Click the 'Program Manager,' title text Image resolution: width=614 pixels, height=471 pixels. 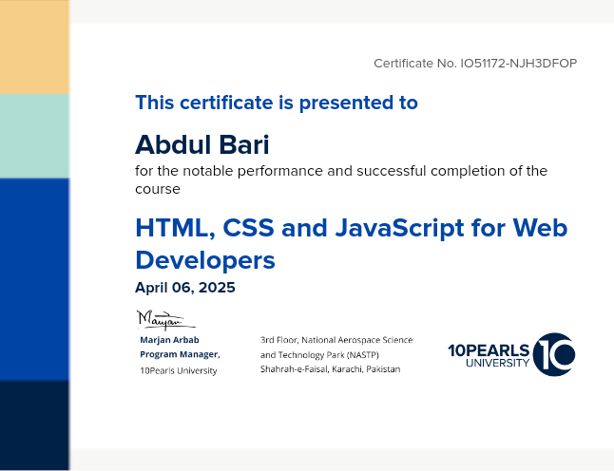click(180, 354)
